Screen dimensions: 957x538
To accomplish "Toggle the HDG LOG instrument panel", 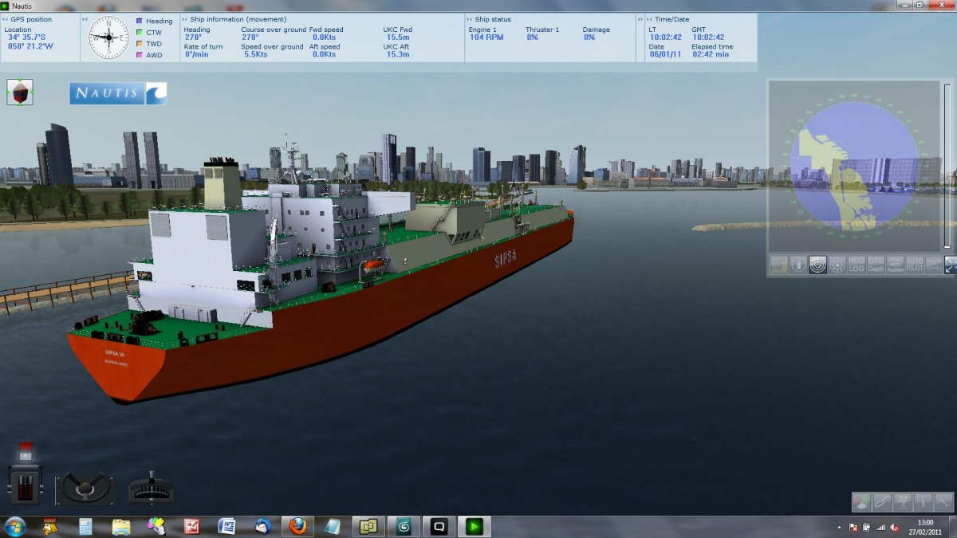I will click(857, 265).
